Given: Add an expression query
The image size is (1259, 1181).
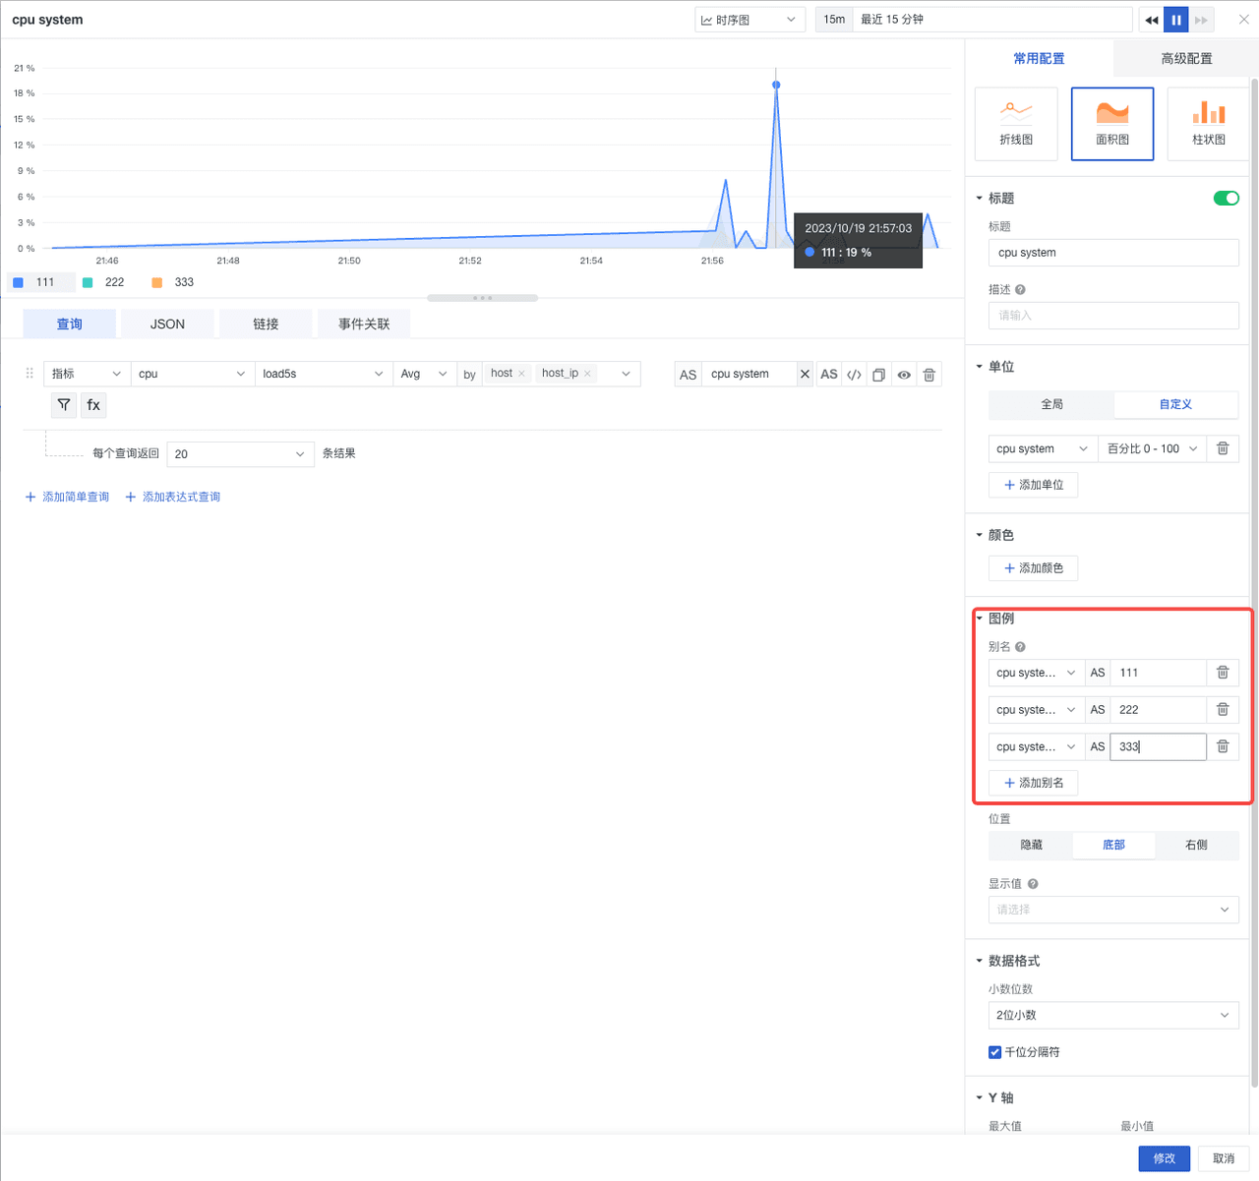Looking at the screenshot, I should point(173,497).
